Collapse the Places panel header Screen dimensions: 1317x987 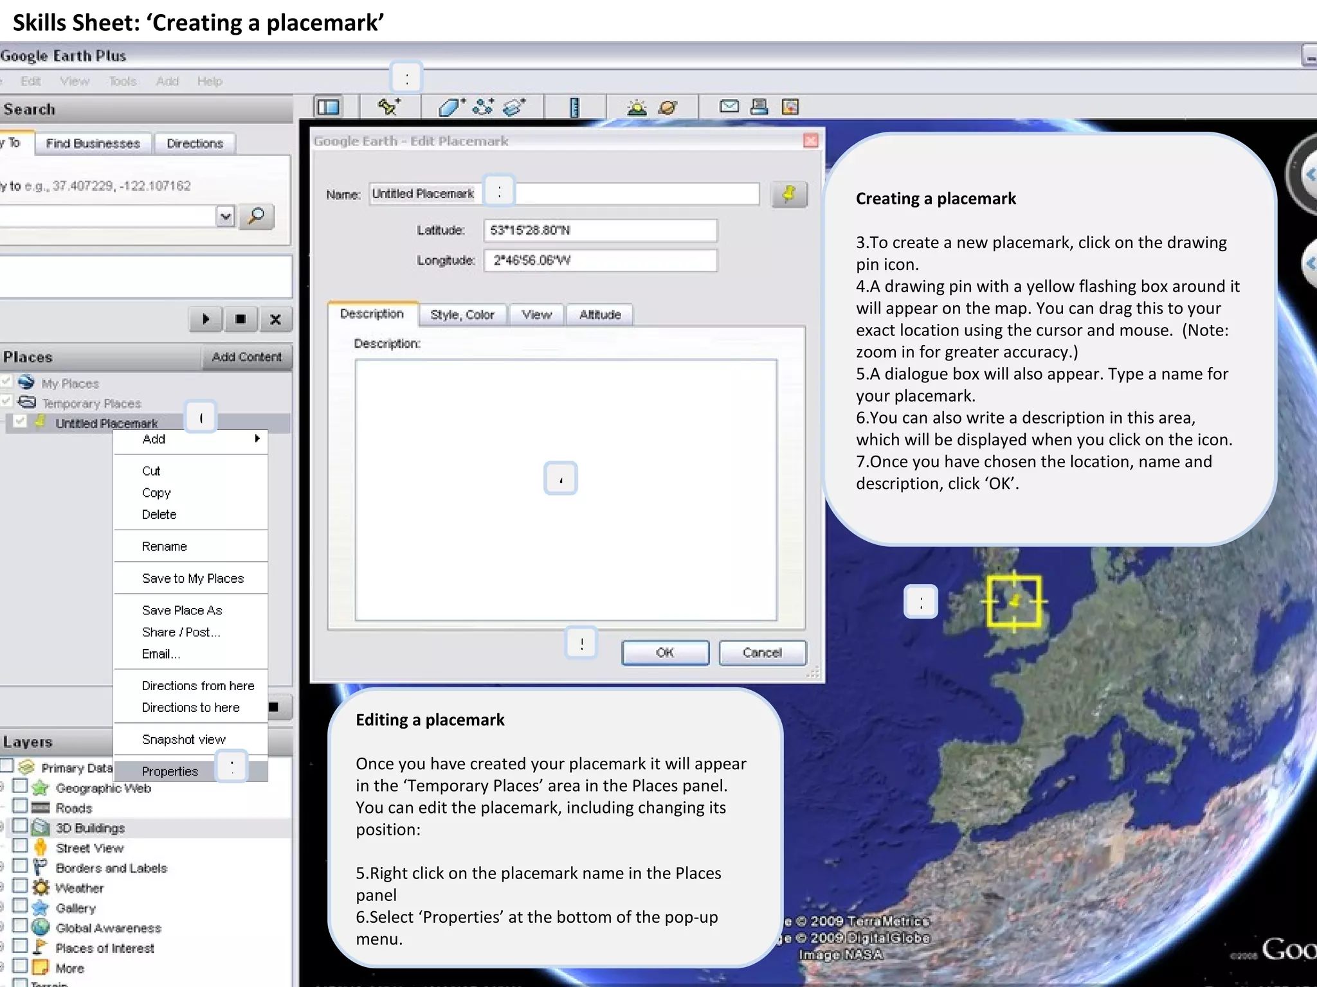coord(100,357)
